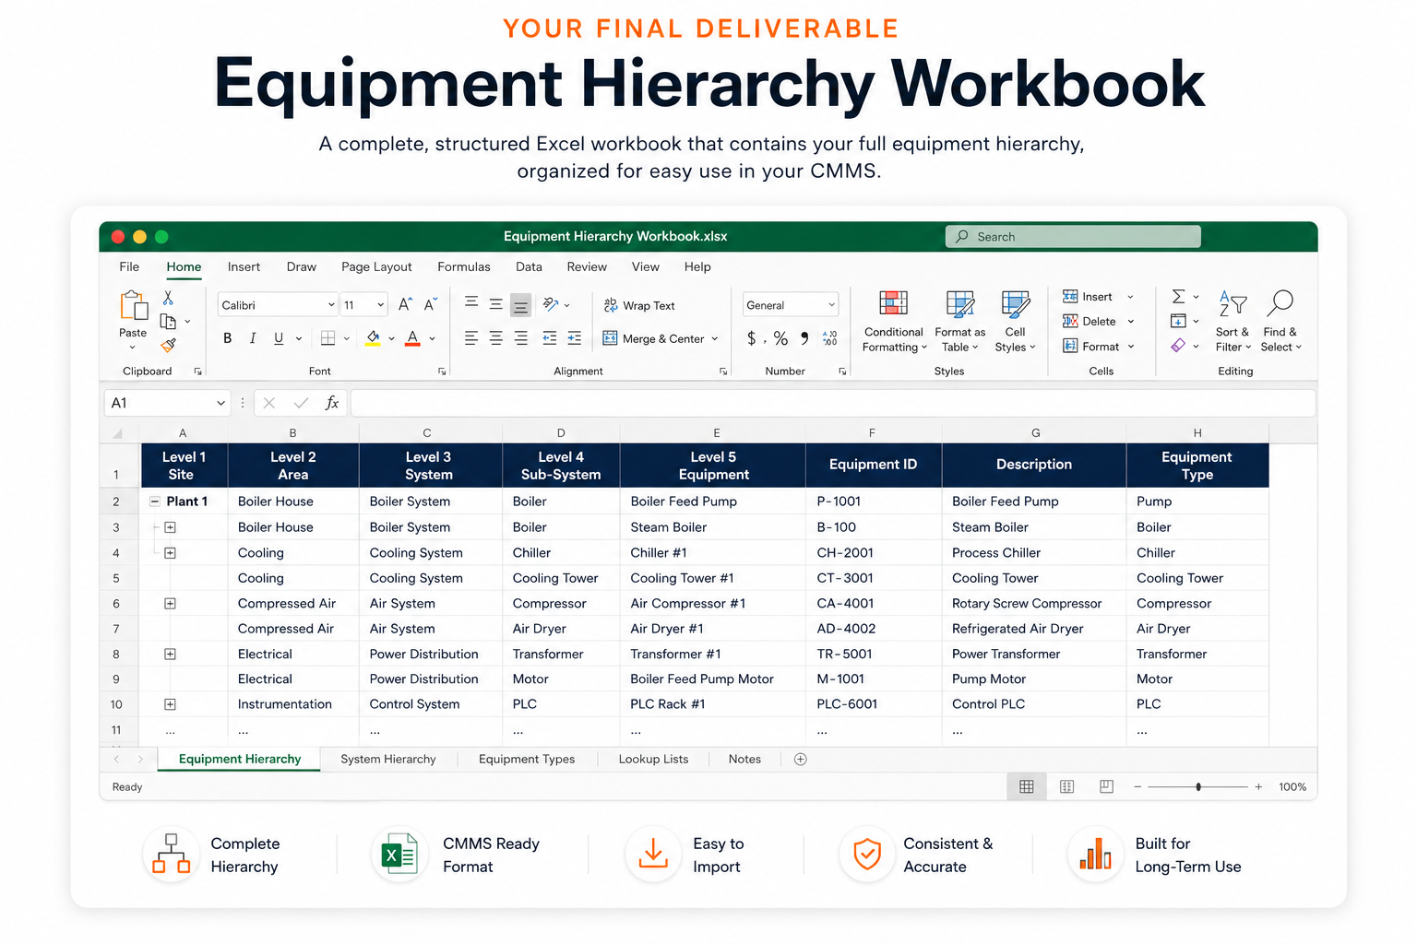Click the decimal places icon
This screenshot has width=1417, height=944.
830,338
